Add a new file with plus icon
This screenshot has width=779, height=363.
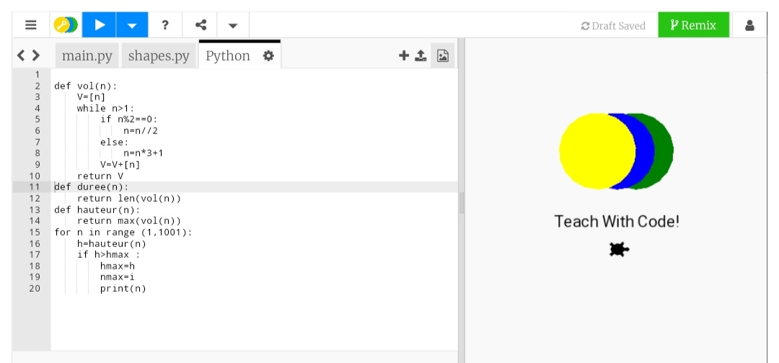(404, 55)
